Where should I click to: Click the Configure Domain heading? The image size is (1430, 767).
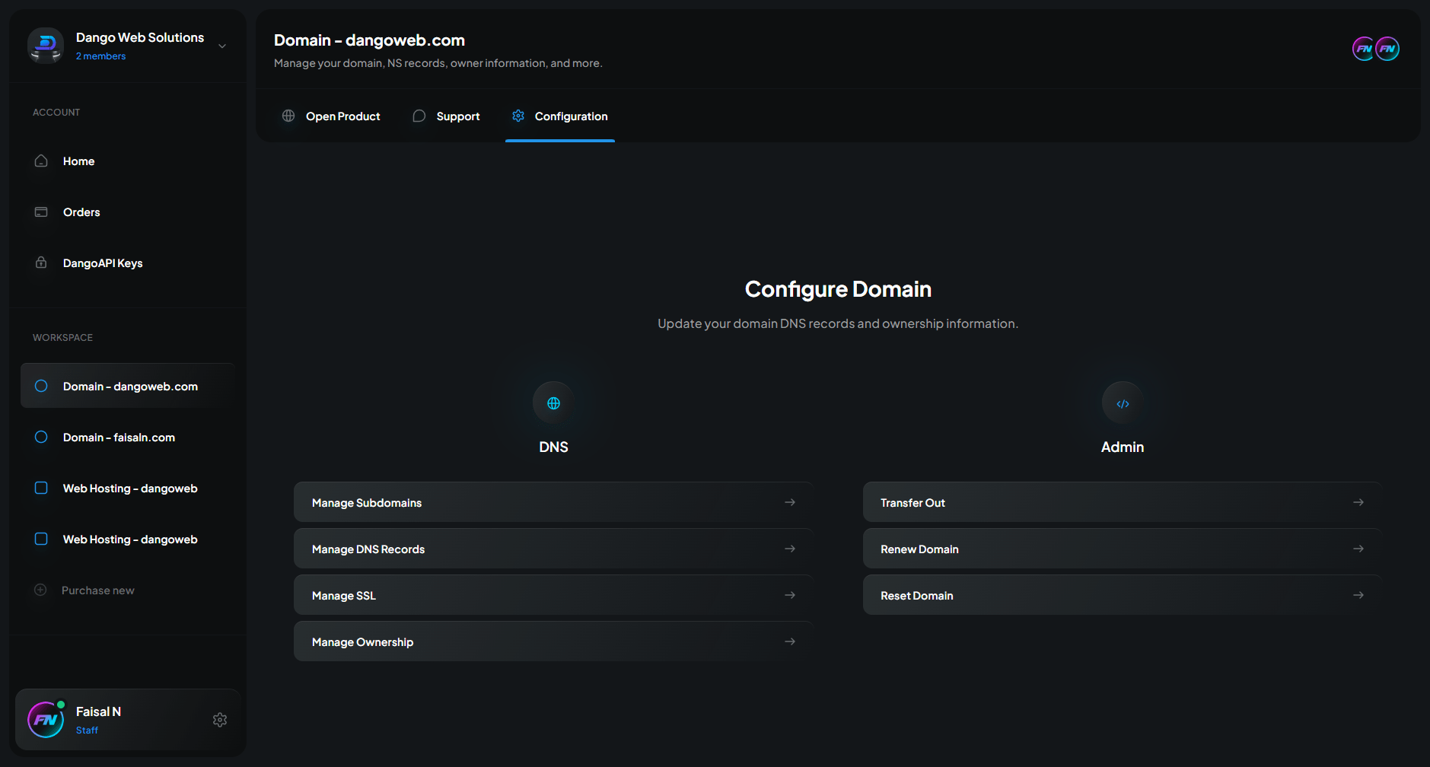coord(838,289)
